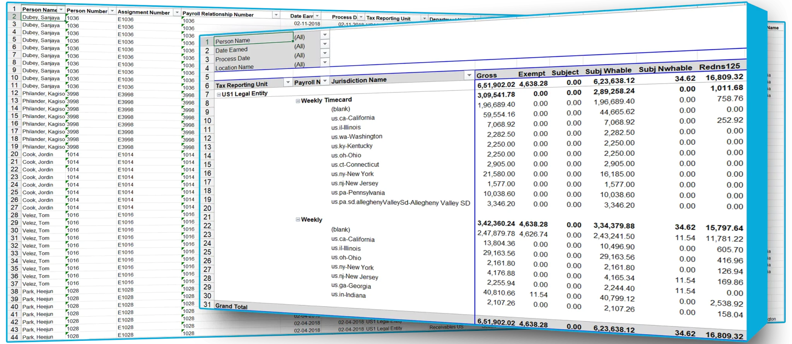Screen dimensions: 792x344
Task: Open pivot Location Name (All) filter dropdown
Action: coord(325,62)
